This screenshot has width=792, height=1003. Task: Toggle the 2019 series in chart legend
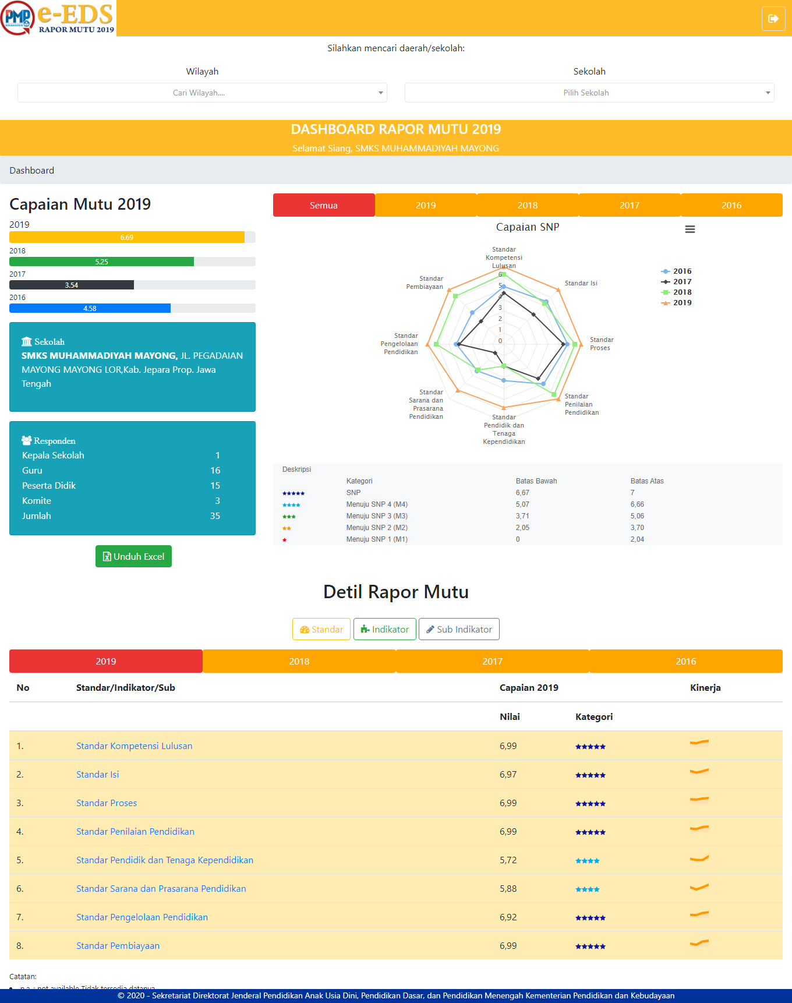coord(677,303)
